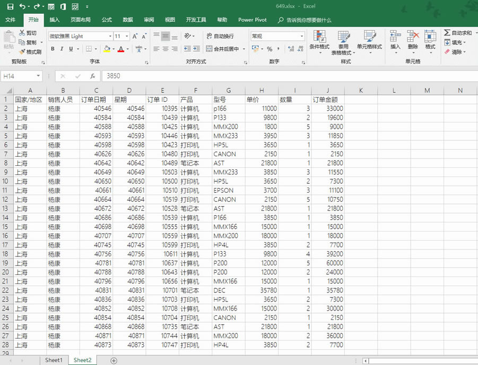This screenshot has width=478, height=365.
Task: Click the new sheet plus button
Action: point(114,360)
